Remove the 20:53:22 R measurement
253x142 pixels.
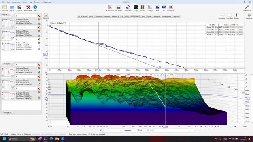click(x=39, y=88)
